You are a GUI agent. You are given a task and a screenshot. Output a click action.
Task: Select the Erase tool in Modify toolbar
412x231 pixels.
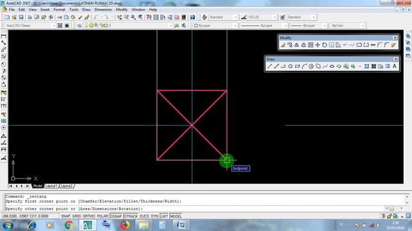(283, 45)
